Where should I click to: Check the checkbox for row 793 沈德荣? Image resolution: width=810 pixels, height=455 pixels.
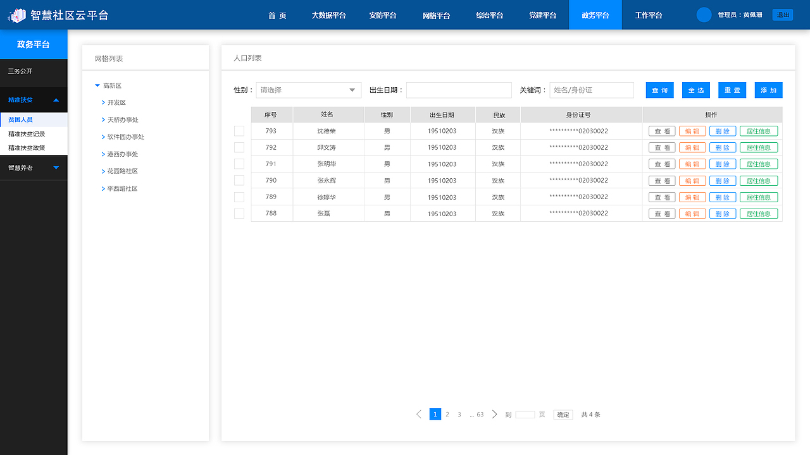239,131
